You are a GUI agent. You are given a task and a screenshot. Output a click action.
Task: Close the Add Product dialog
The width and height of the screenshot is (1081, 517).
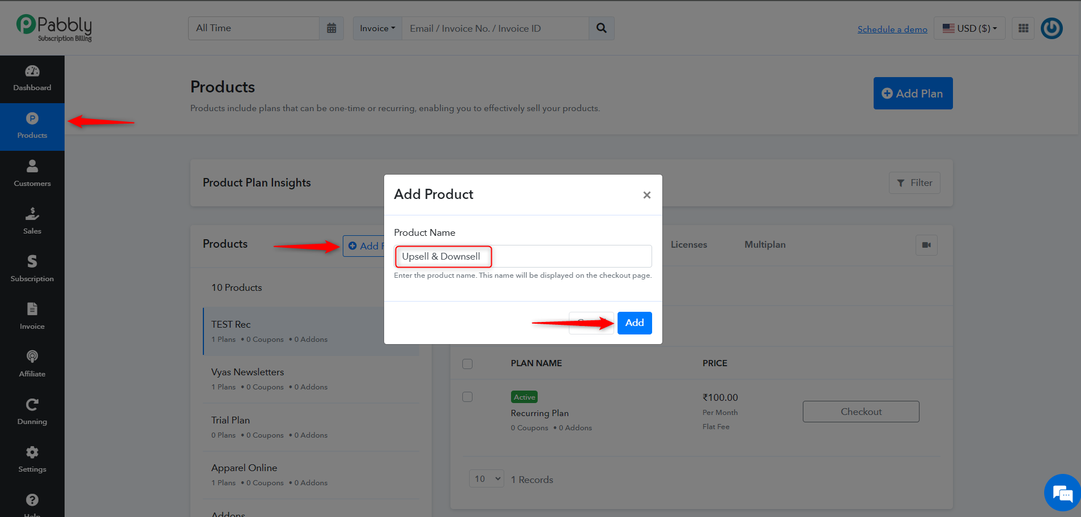(x=647, y=195)
